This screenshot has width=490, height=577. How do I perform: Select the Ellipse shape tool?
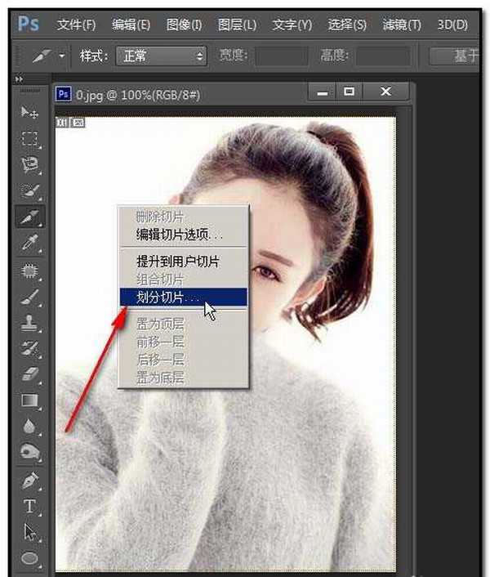point(30,558)
